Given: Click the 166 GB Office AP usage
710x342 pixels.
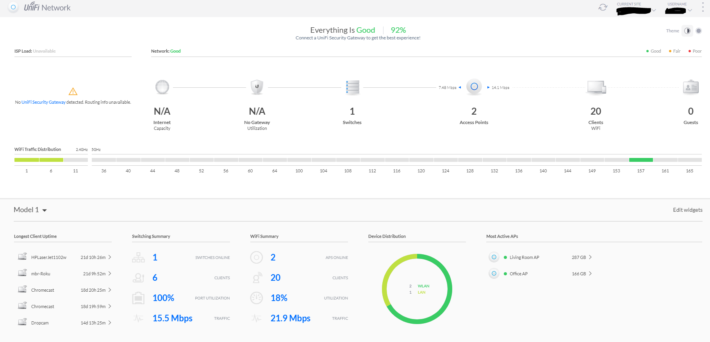Looking at the screenshot, I should pyautogui.click(x=579, y=274).
